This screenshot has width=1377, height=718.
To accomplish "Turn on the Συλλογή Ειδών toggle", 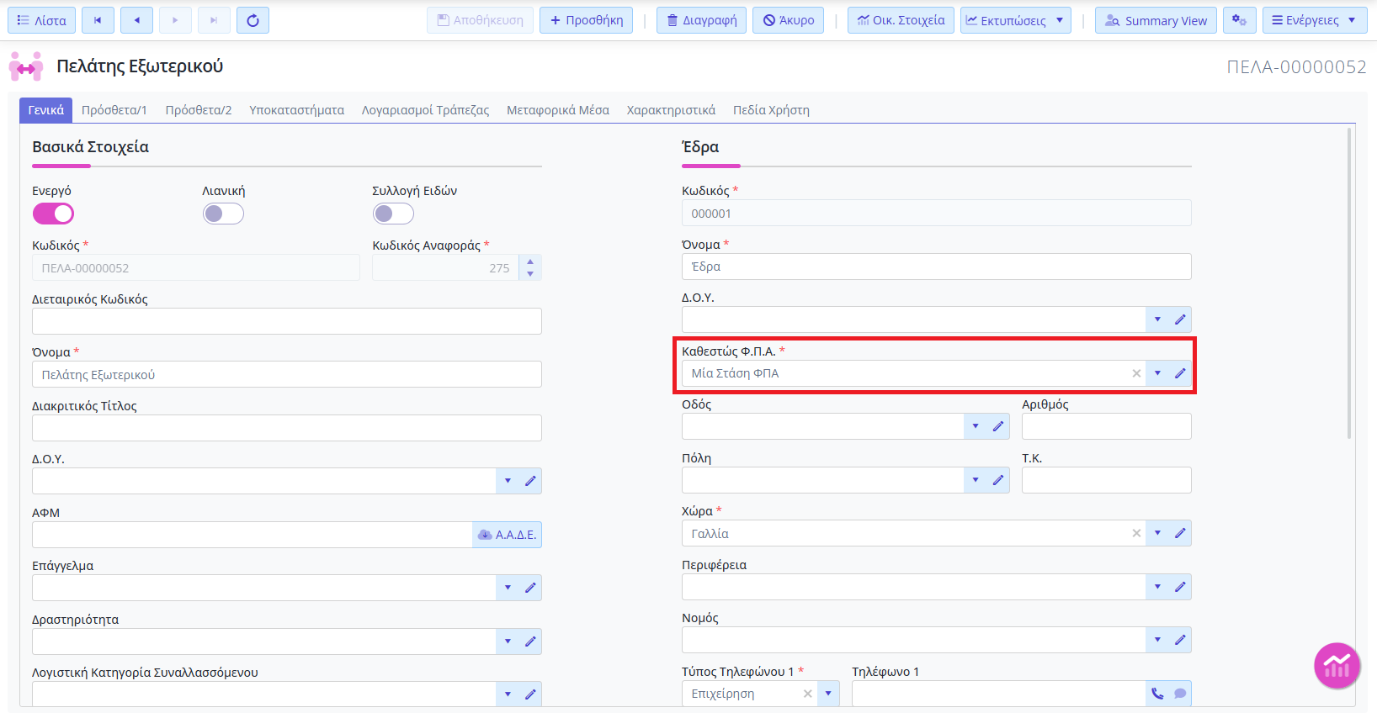I will coord(393,214).
